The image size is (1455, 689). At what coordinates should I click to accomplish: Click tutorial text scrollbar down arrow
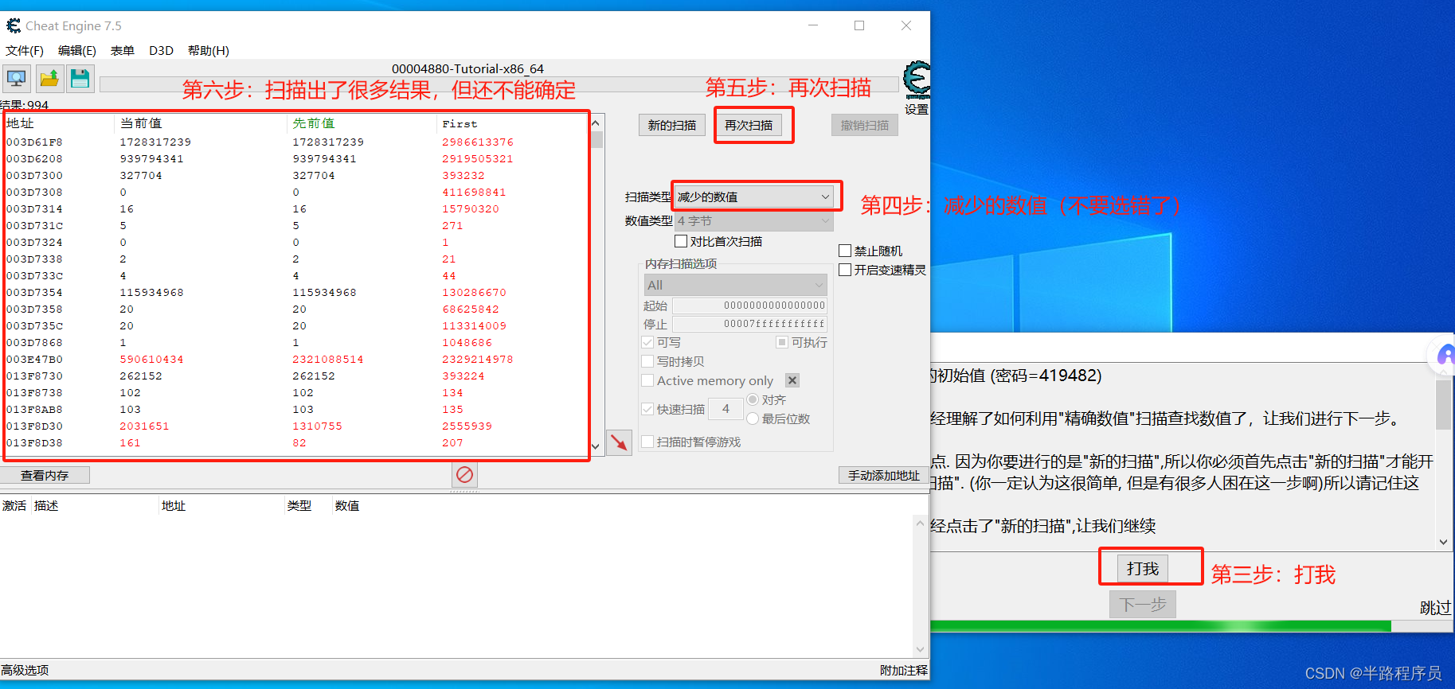coord(1443,542)
